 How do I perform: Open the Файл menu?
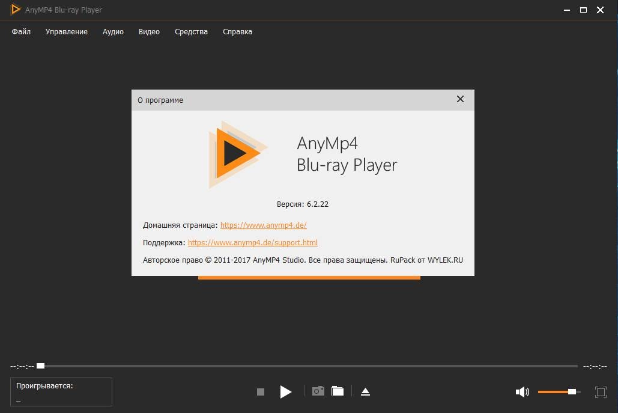[x=21, y=31]
